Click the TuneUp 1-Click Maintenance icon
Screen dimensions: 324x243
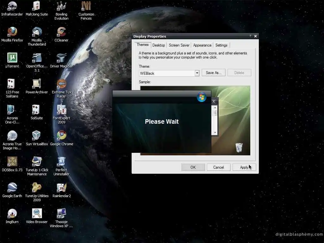tap(37, 166)
